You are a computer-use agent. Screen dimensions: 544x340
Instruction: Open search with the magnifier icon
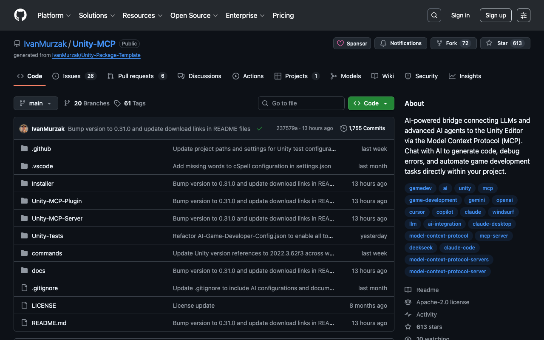pos(434,15)
